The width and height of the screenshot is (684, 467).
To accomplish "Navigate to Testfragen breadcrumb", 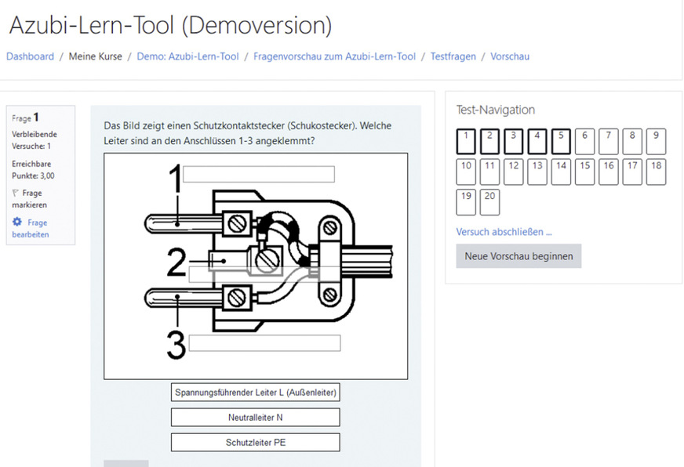I will (454, 56).
